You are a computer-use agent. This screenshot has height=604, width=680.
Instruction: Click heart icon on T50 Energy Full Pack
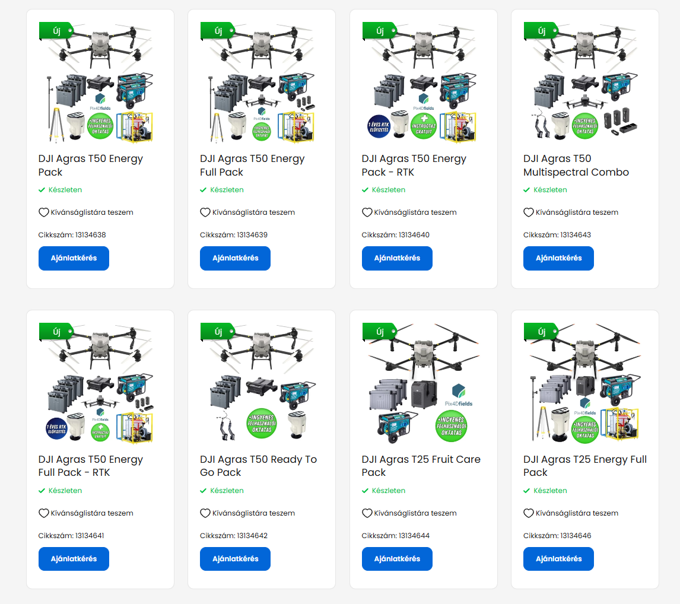click(205, 212)
